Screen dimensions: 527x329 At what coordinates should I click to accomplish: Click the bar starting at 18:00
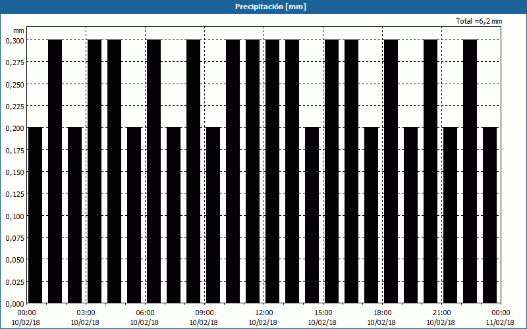(x=391, y=172)
